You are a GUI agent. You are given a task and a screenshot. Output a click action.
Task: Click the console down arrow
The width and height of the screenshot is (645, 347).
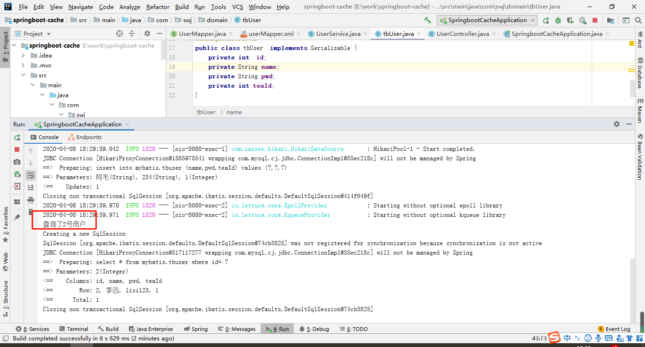[31, 163]
